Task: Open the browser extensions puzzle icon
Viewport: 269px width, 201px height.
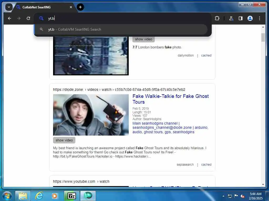Action: click(217, 18)
